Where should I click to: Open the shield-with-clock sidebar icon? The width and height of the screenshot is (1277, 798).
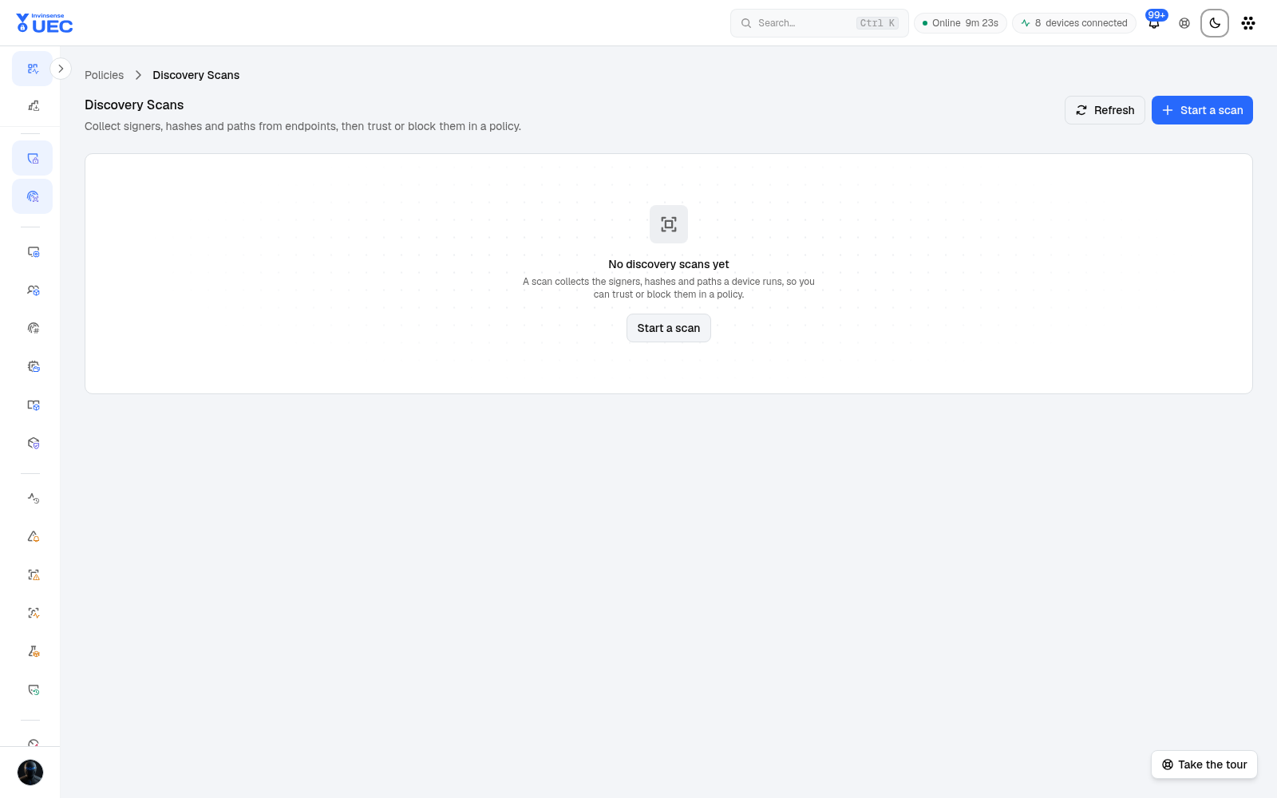coord(33,689)
